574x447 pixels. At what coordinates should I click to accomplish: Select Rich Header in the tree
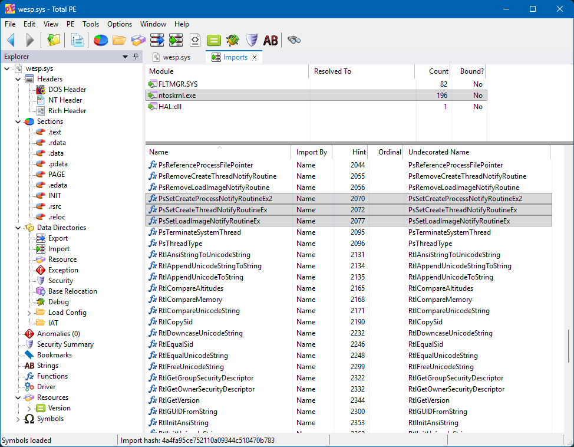[67, 111]
